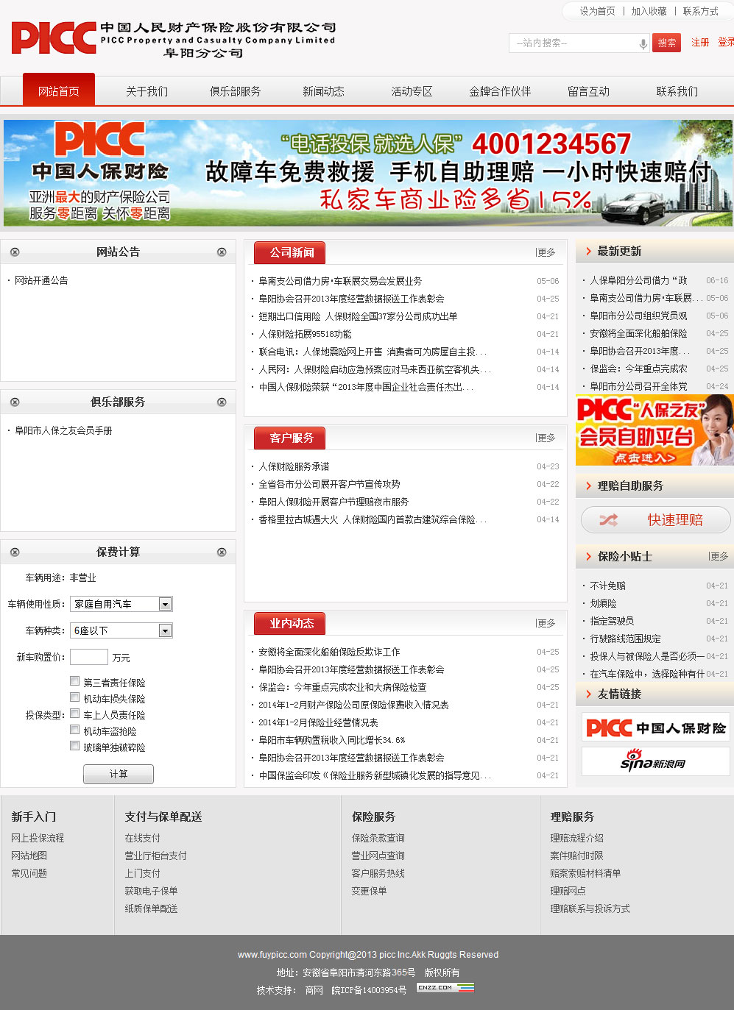Open the 车辆种类 dropdown showing 6座以下
This screenshot has width=734, height=1010.
pos(121,630)
